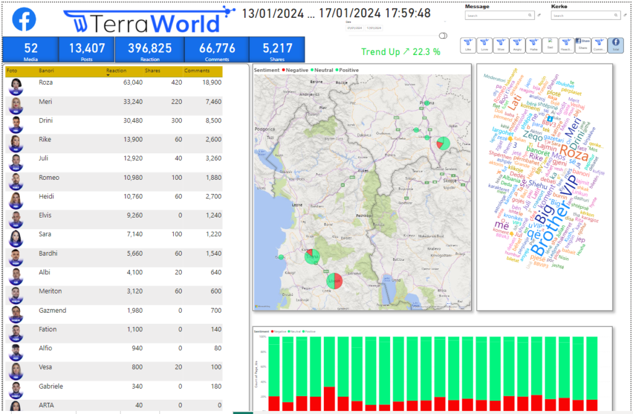Select the Love reaction filter button
The image size is (633, 414).
485,45
